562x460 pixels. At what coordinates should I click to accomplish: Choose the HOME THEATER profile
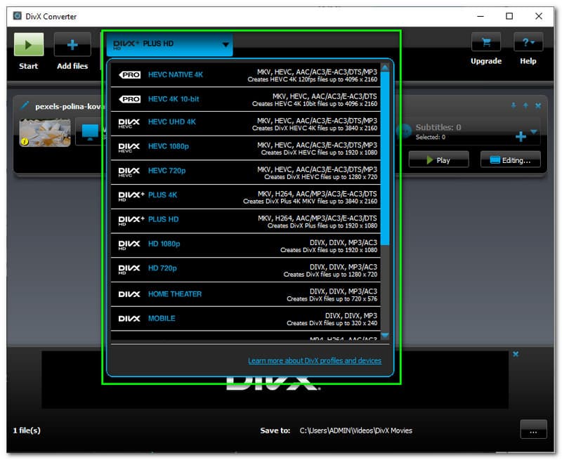245,294
